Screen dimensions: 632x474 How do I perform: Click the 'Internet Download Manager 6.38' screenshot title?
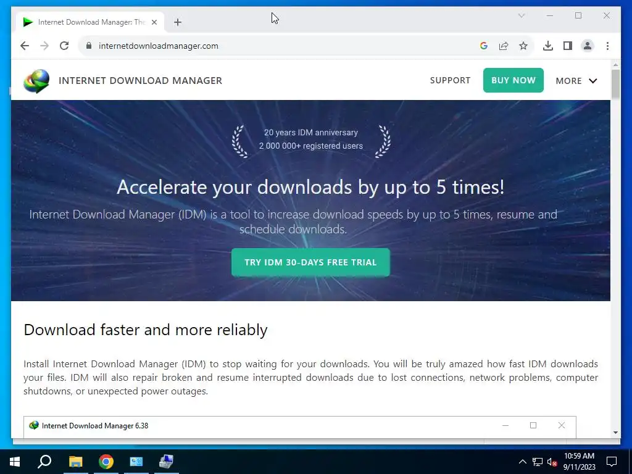tap(95, 426)
